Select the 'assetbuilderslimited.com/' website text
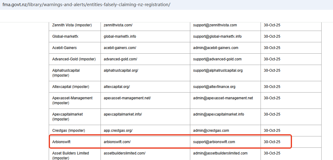 pyautogui.click(x=125, y=153)
